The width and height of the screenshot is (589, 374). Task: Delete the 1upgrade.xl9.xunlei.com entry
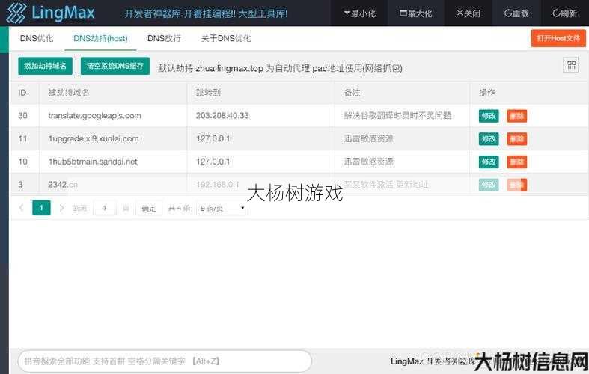(x=517, y=139)
